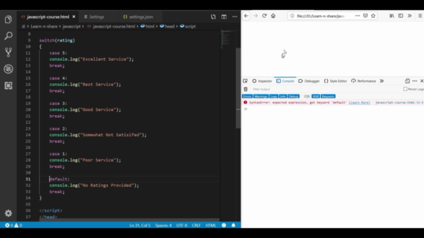Viewport: 424px width, 238px height.
Task: Show more browser toolbar tools
Action: (409, 16)
